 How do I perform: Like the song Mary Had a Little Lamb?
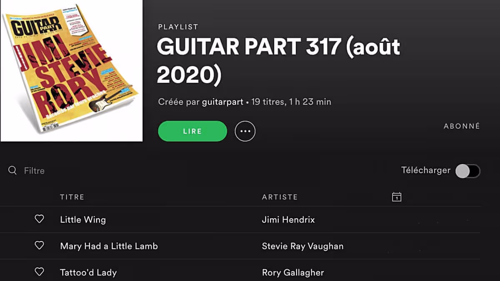click(x=39, y=246)
